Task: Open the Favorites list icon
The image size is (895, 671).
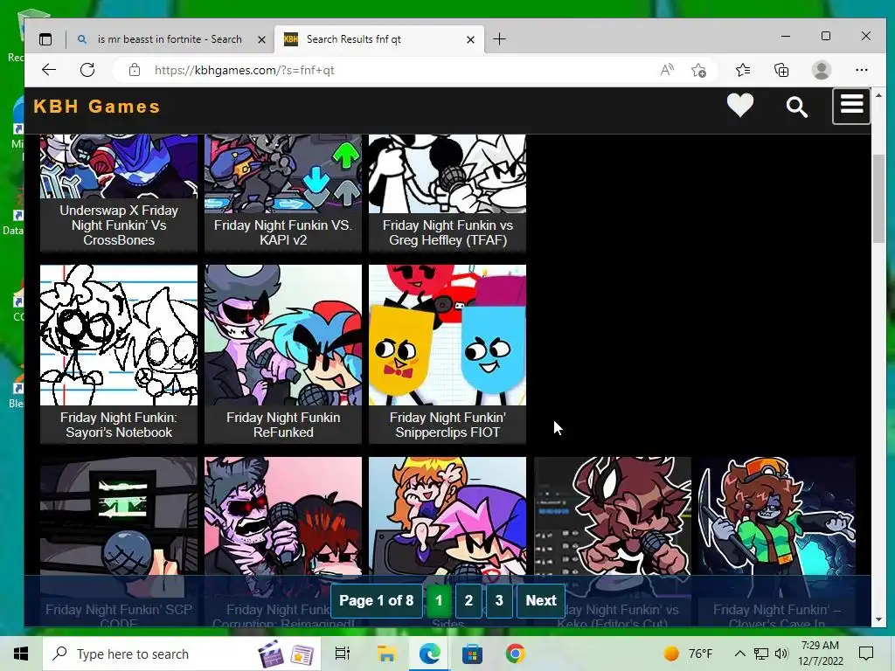Action: point(743,70)
